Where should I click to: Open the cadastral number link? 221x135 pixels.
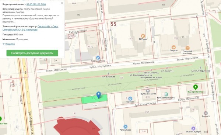pyautogui.click(x=36, y=4)
